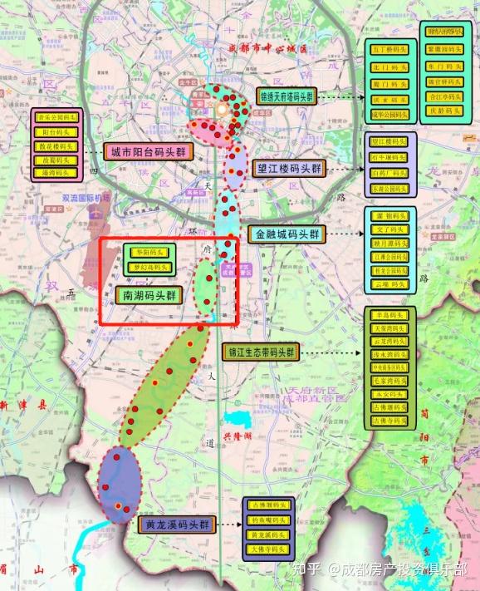Click the 锦江生态带码头群 label
The image size is (480, 591).
point(261,352)
